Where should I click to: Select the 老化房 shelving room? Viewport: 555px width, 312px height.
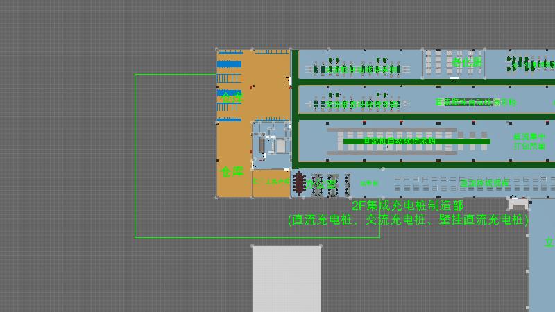(454, 63)
